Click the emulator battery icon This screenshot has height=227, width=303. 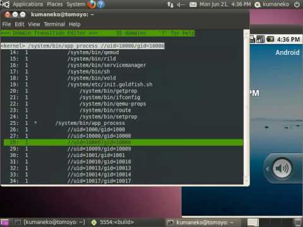pyautogui.click(x=270, y=39)
